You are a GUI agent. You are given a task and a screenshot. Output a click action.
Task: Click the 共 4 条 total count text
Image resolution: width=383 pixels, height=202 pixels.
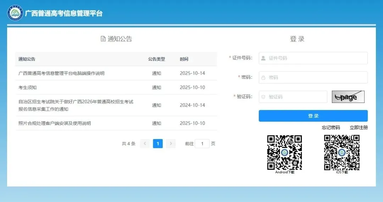(128, 144)
